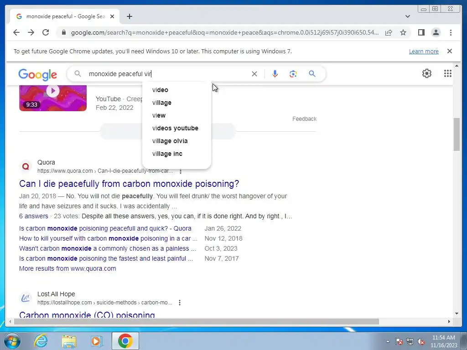
Task: Open the Chrome profile menu
Action: pyautogui.click(x=436, y=32)
